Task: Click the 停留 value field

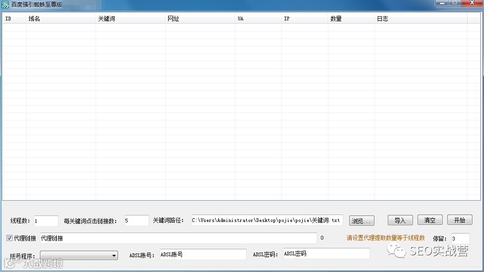Action: [x=460, y=239]
